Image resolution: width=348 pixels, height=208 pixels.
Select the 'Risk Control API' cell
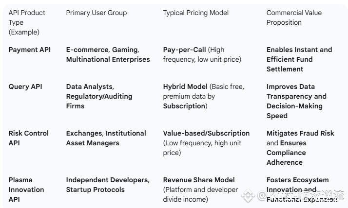(28, 138)
